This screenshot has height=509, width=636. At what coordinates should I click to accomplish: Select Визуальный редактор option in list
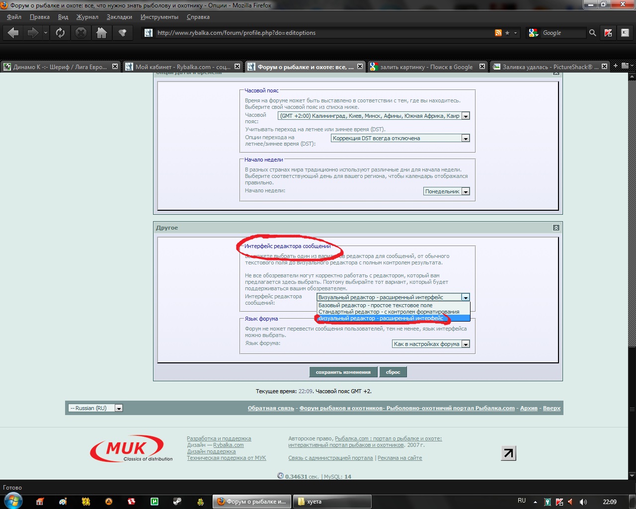click(x=393, y=318)
